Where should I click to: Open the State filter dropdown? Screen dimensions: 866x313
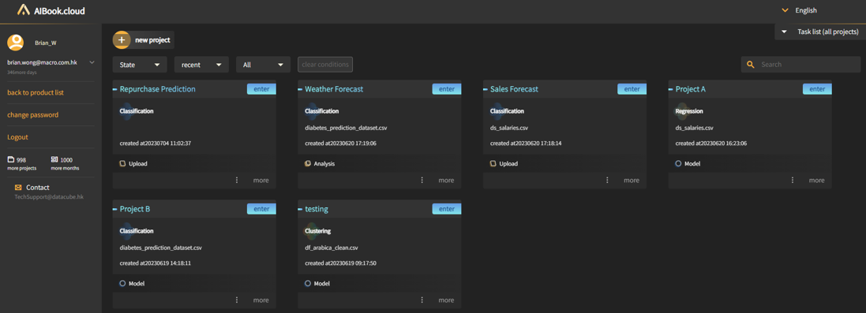140,65
